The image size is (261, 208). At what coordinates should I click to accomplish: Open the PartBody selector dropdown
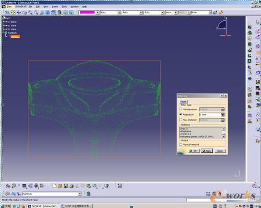pos(80,194)
